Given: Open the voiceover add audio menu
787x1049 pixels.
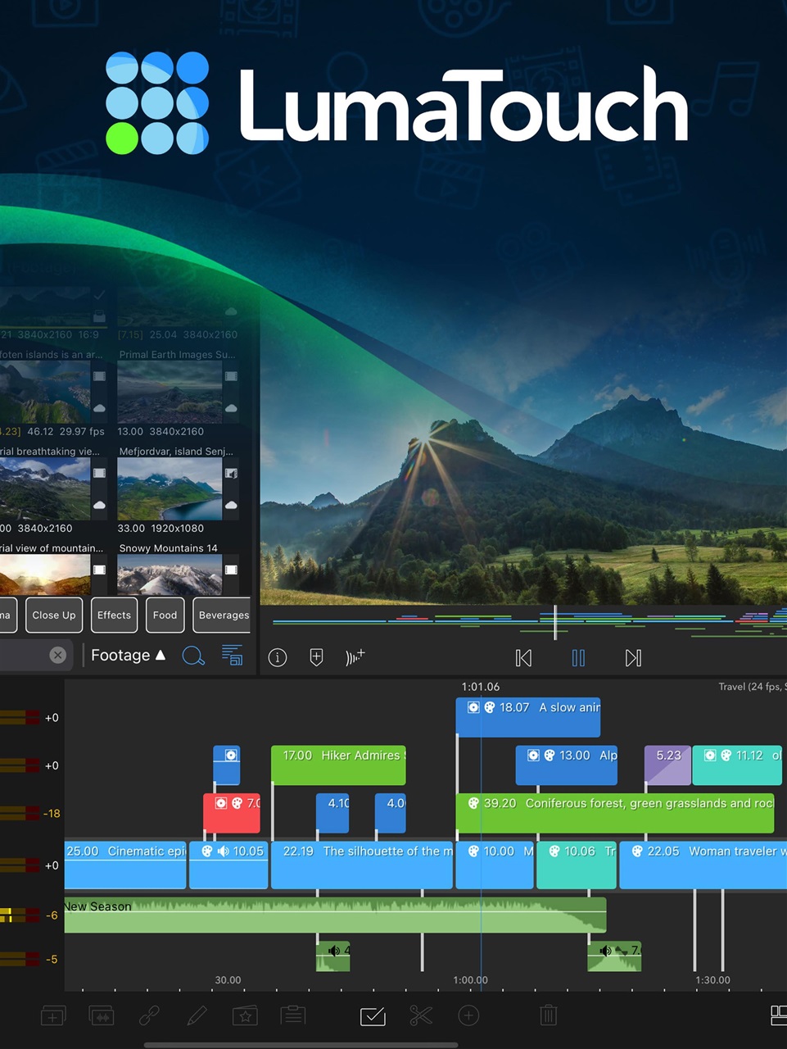Looking at the screenshot, I should [355, 657].
